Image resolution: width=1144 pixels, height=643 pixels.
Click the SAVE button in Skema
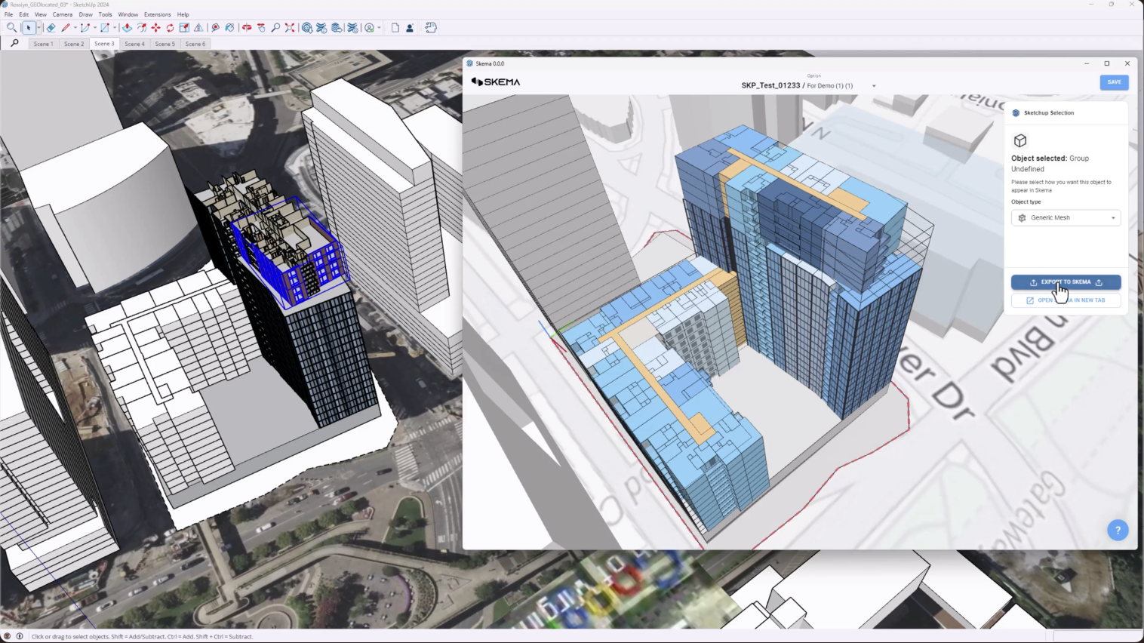(x=1114, y=82)
